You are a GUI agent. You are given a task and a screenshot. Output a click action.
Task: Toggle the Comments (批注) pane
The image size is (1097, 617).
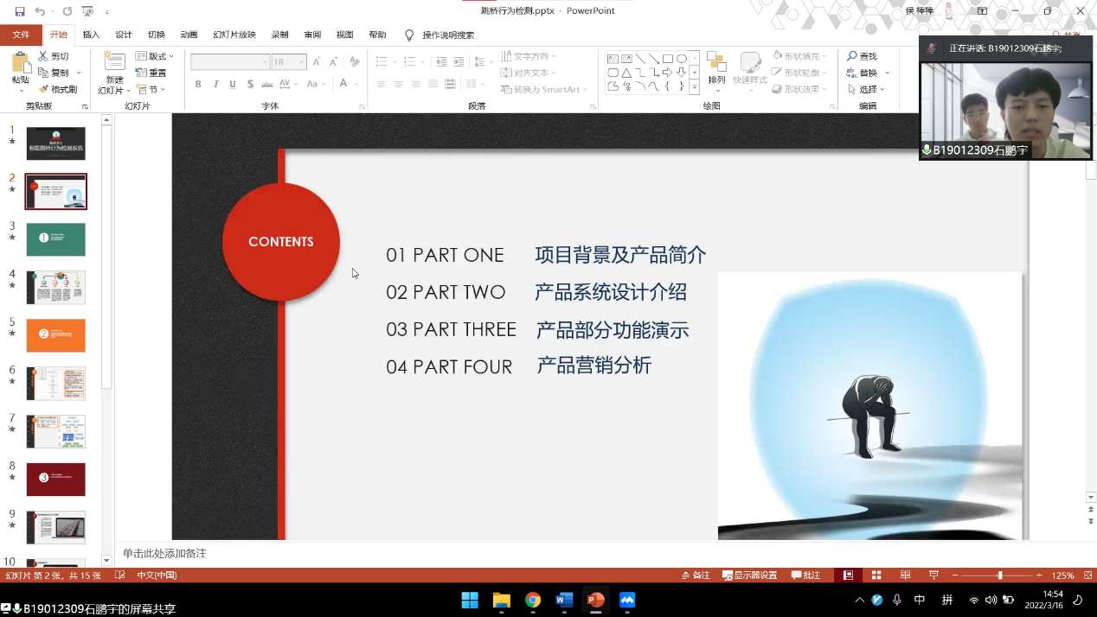point(805,576)
